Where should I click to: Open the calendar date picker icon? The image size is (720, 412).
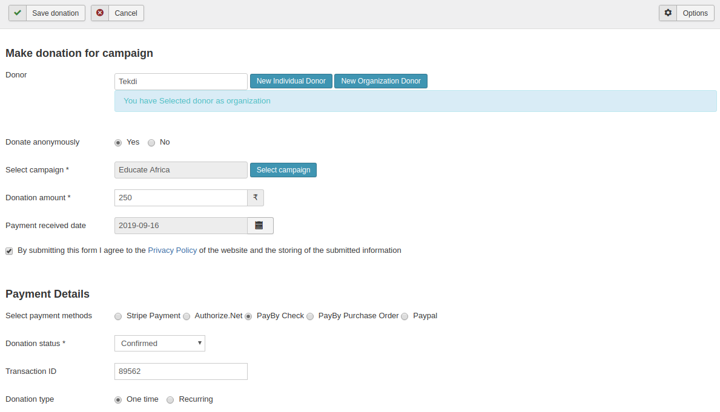point(259,226)
